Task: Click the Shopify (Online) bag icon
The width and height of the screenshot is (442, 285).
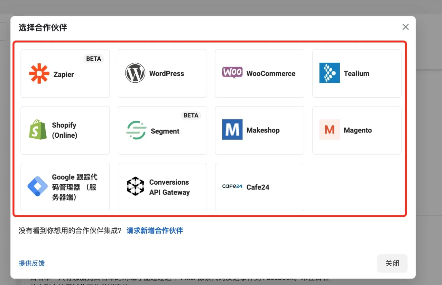Action: coord(38,130)
